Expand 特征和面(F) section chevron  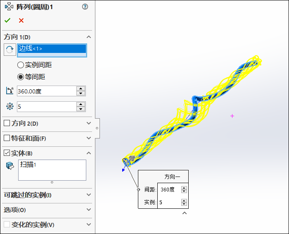click(89, 138)
